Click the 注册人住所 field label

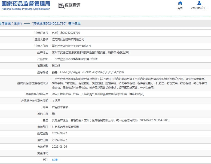(41, 46)
